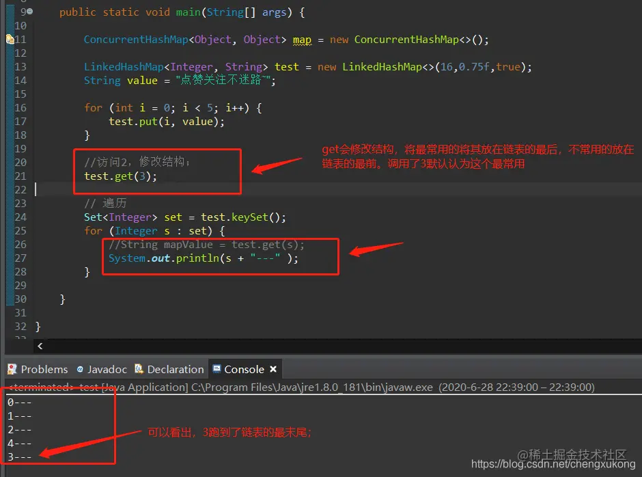Click 'test.get(3);' on line 21
642x477 pixels.
pos(120,176)
